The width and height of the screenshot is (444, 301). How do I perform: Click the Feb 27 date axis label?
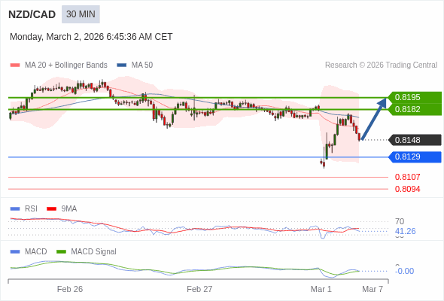[x=199, y=289]
